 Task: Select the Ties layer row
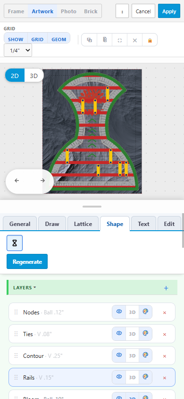point(92,334)
